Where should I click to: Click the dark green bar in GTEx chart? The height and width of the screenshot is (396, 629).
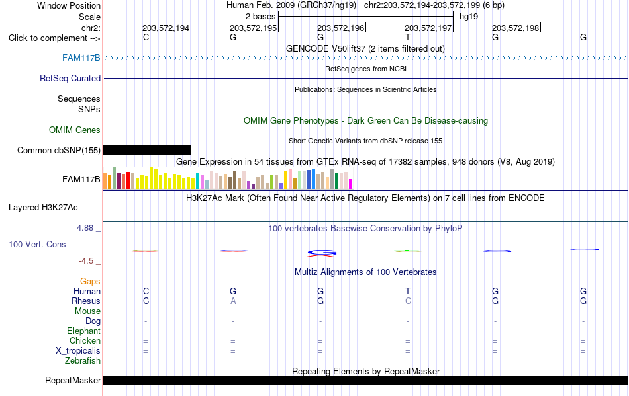(336, 181)
